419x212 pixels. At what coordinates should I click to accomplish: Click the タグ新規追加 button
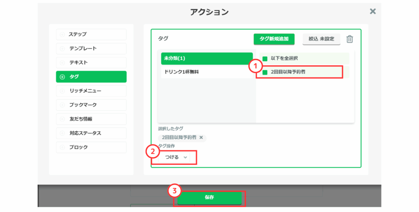tap(274, 39)
